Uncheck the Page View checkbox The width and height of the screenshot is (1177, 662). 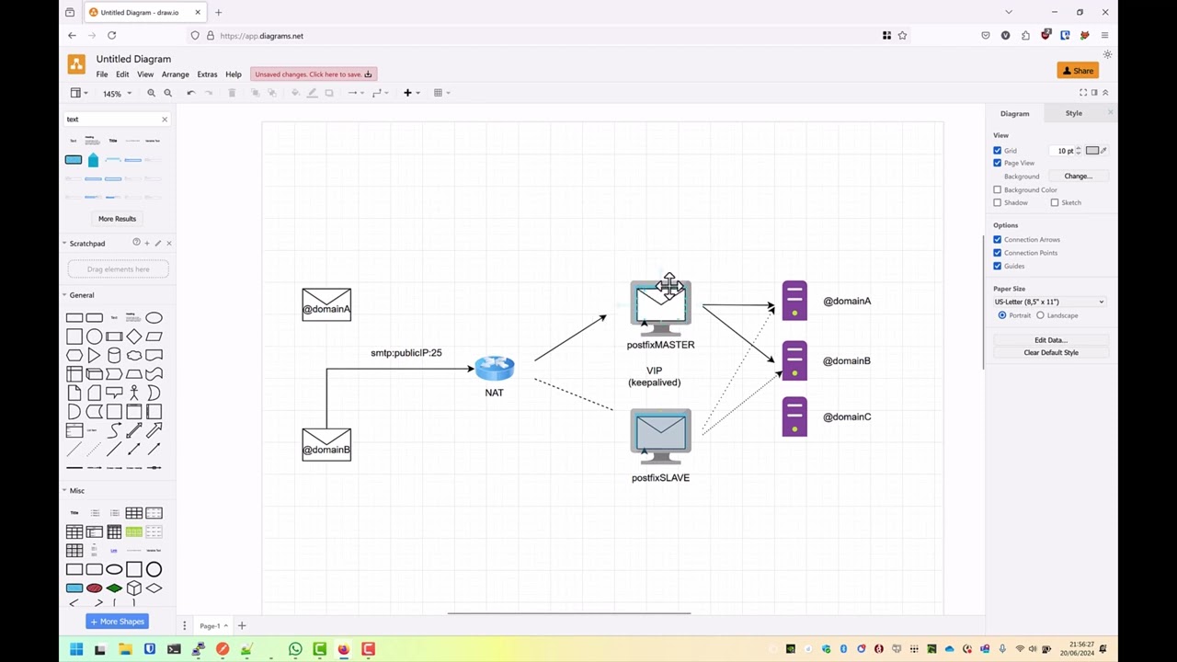click(x=997, y=163)
